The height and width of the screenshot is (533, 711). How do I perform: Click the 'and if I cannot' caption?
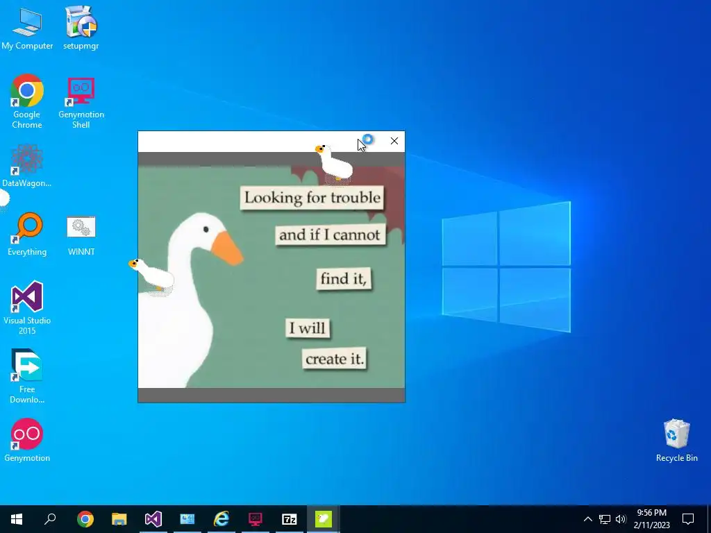[x=330, y=235]
